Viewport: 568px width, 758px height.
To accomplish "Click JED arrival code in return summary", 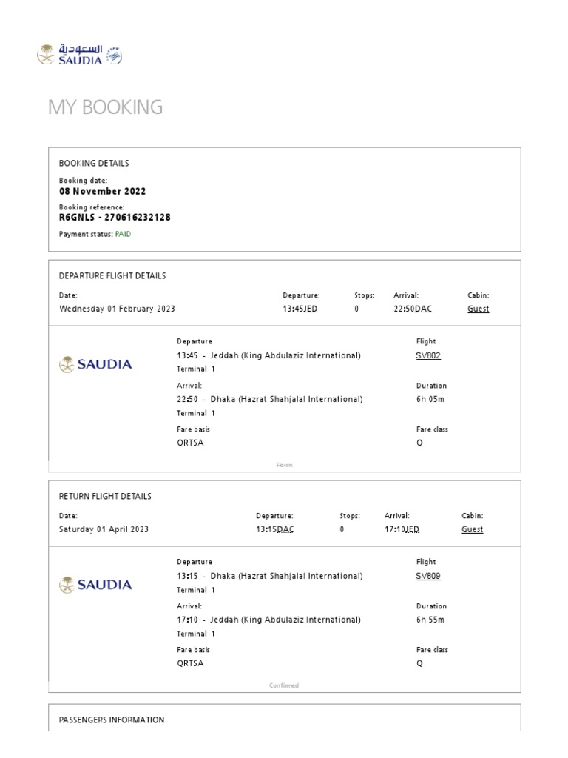I will (412, 529).
